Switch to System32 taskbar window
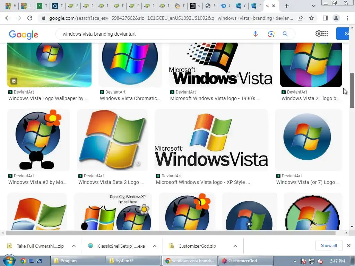 tap(133, 261)
